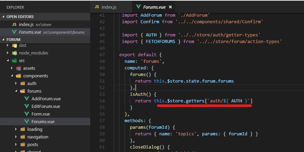The image size is (304, 152).
Task: Click the auth folder icon
Action: point(23,84)
